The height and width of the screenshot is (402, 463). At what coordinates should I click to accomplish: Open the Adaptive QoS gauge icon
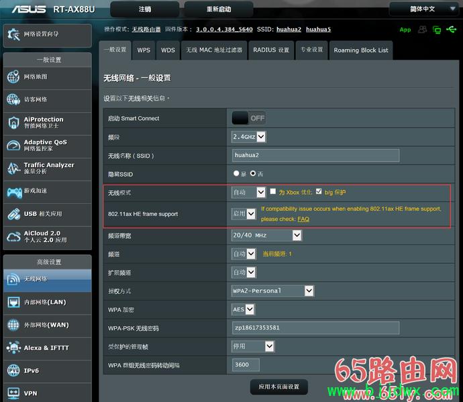pyautogui.click(x=13, y=146)
